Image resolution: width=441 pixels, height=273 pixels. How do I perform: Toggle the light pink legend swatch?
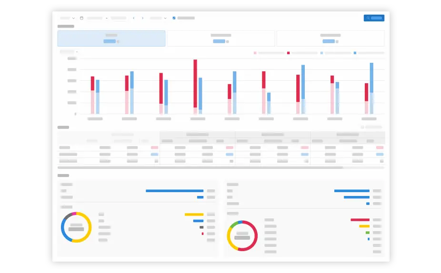pyautogui.click(x=255, y=53)
